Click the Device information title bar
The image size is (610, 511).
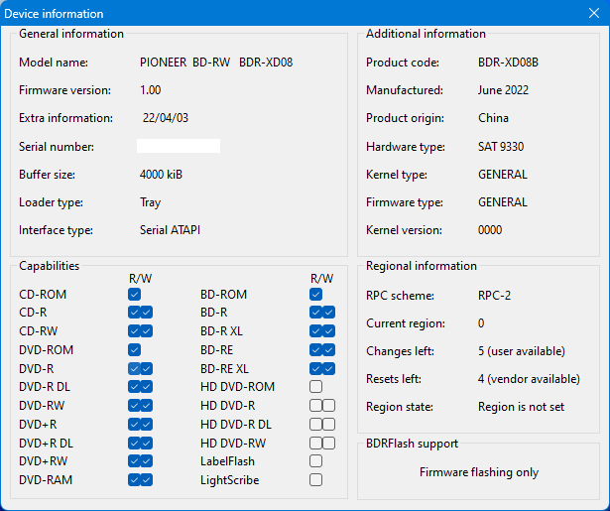coord(298,14)
